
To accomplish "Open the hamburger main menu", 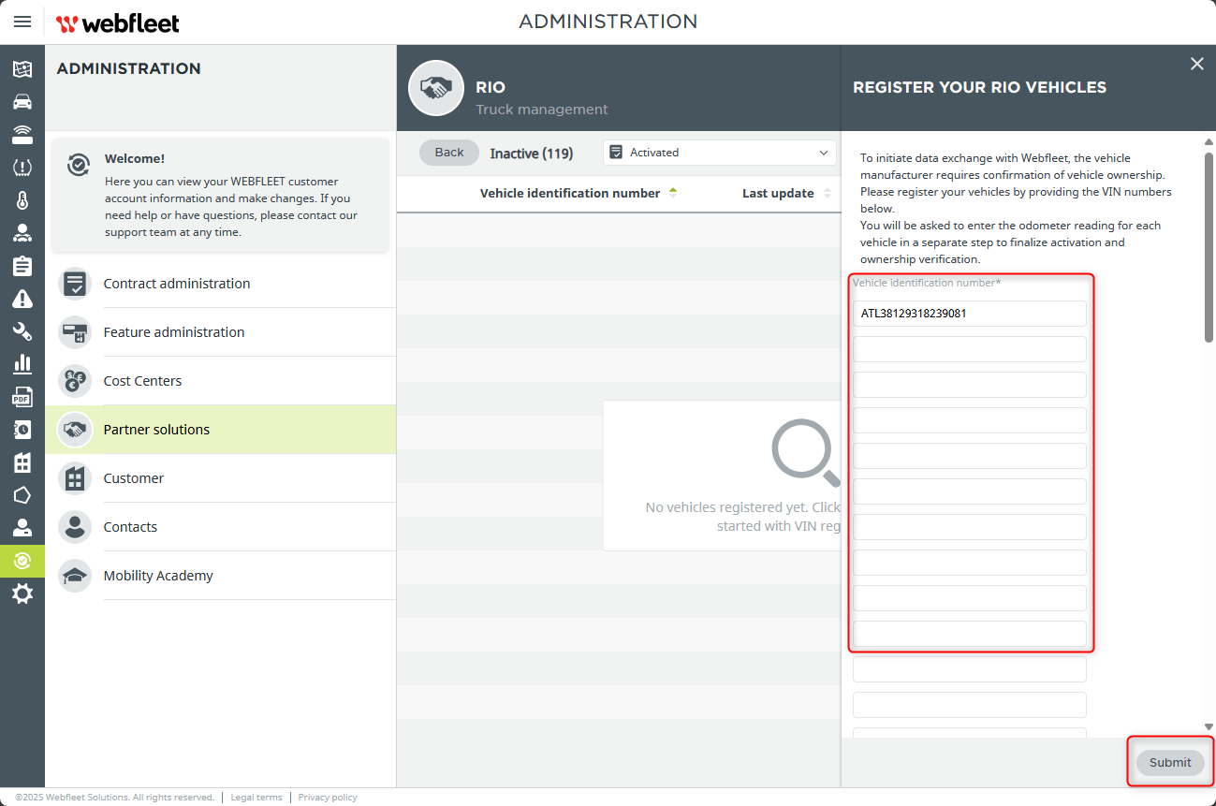I will coord(22,22).
